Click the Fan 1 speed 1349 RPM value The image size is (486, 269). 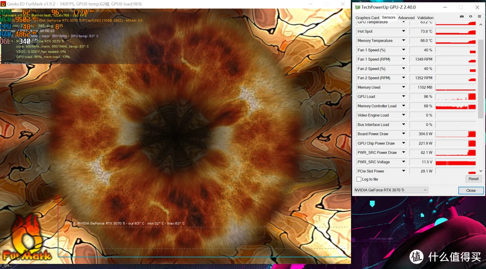point(422,59)
